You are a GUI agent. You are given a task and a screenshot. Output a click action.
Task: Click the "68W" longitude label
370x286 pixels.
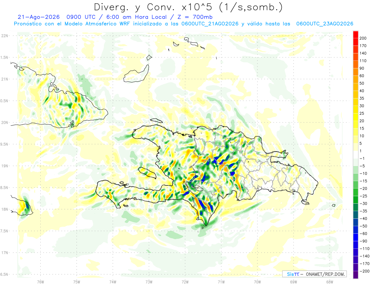click(330, 282)
